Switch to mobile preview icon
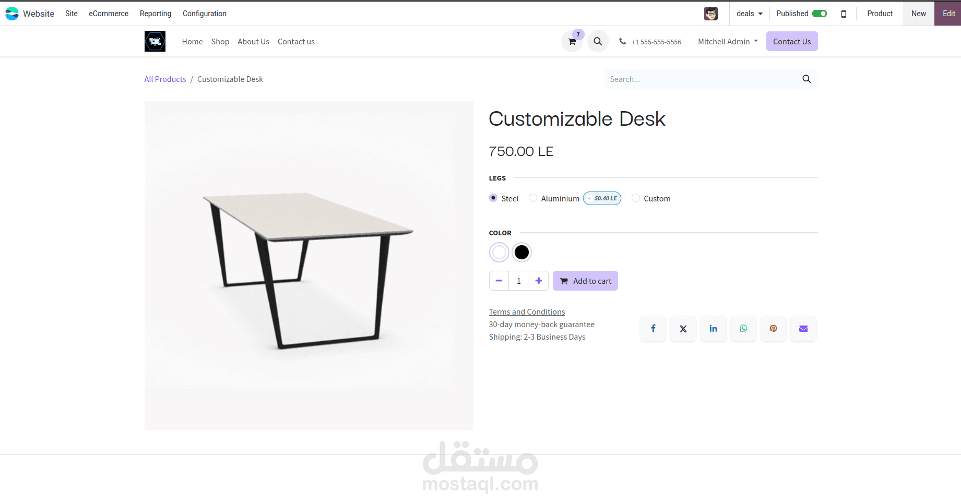The width and height of the screenshot is (961, 504). coord(844,14)
